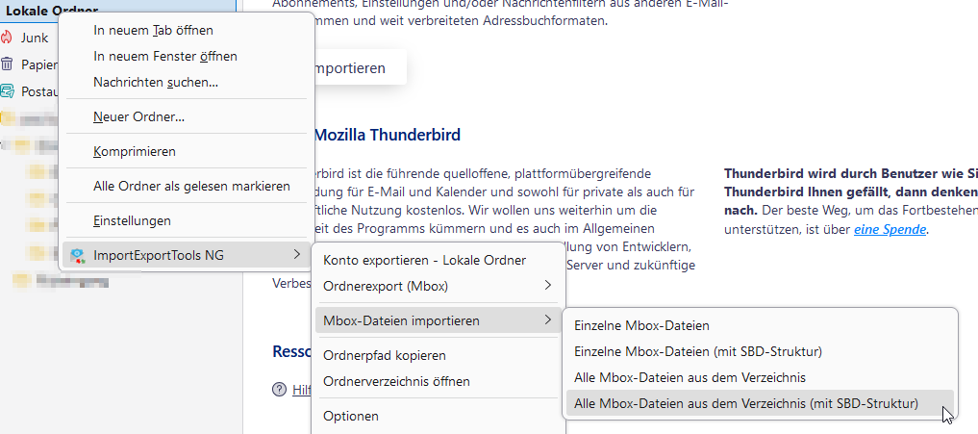Viewport: 978px width, 434px height.
Task: Select 'Konto exportieren - Lokale Ordner'
Action: (424, 260)
